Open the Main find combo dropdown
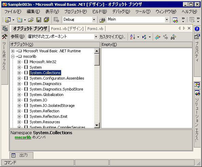 click(167, 20)
